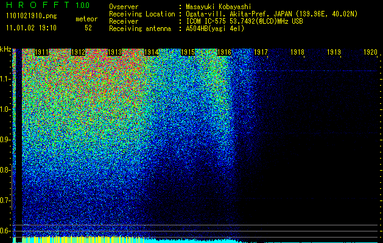The image size is (383, 243).
Task: Click the 1915 time marker
Action: coord(188,52)
